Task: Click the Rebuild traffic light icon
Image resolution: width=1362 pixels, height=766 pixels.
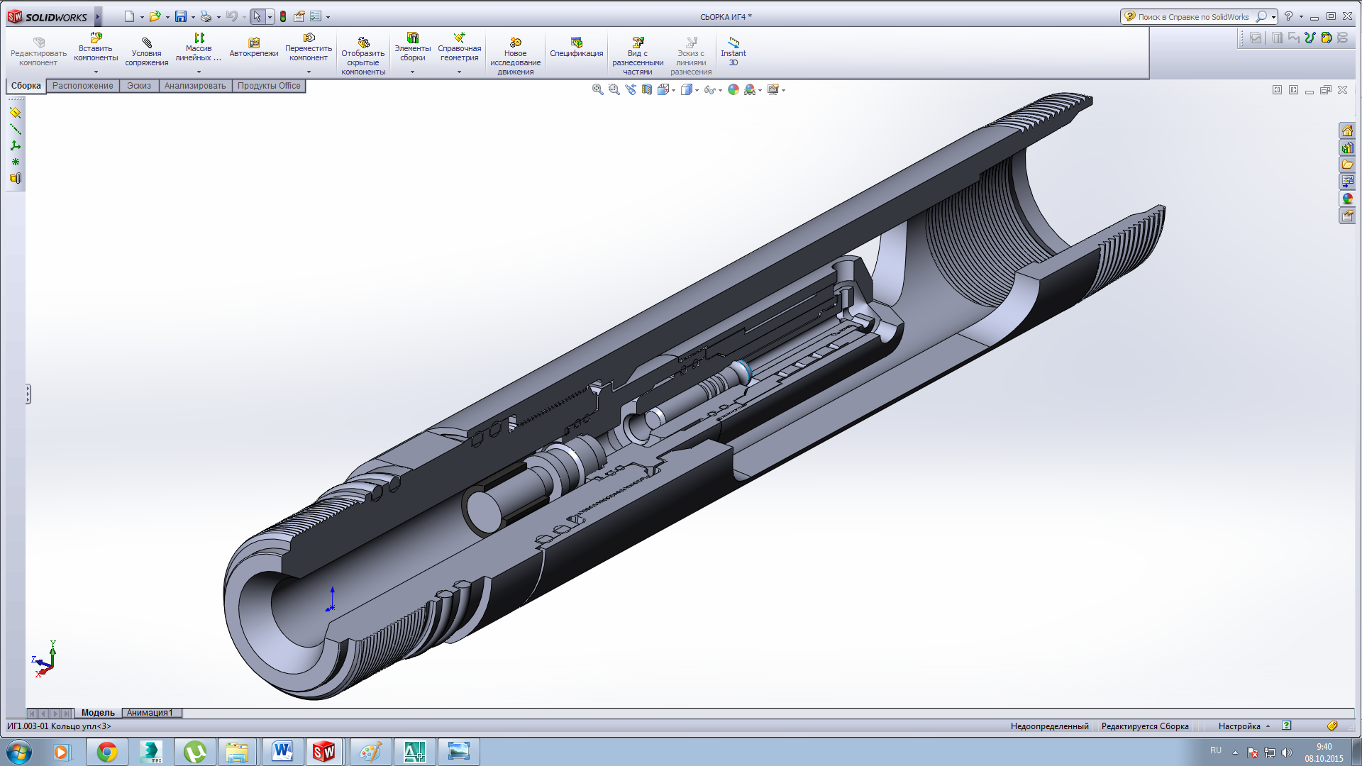Action: coord(283,16)
